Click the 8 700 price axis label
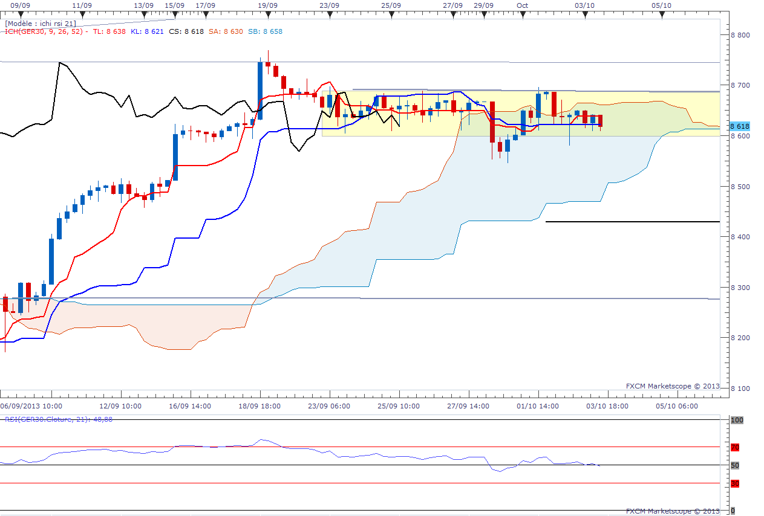 click(739, 86)
